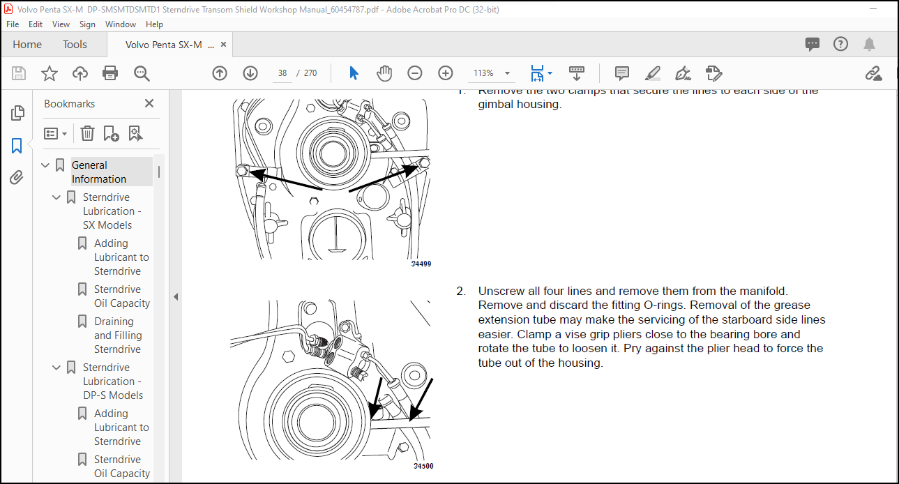
Task: Open Draining and Filling Sterndrive bookmark
Action: [x=118, y=335]
